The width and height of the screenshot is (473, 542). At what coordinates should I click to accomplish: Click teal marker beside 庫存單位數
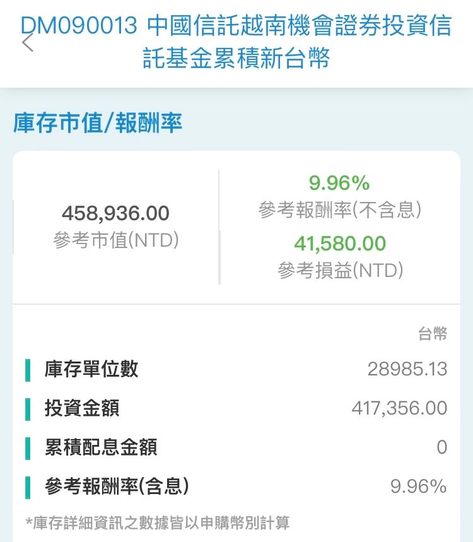tap(28, 370)
